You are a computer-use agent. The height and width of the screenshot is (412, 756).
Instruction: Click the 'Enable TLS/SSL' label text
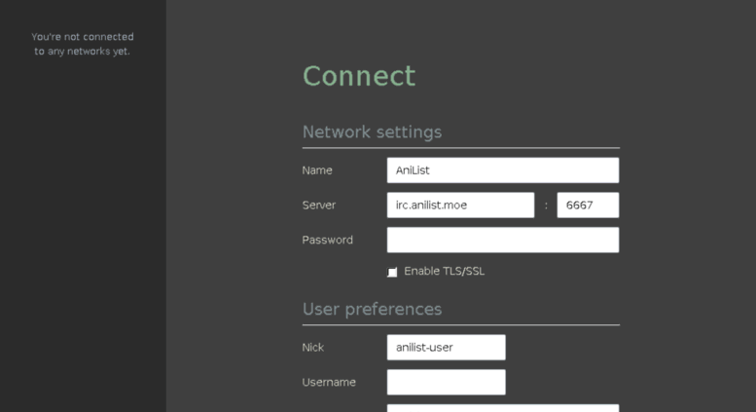coord(444,271)
